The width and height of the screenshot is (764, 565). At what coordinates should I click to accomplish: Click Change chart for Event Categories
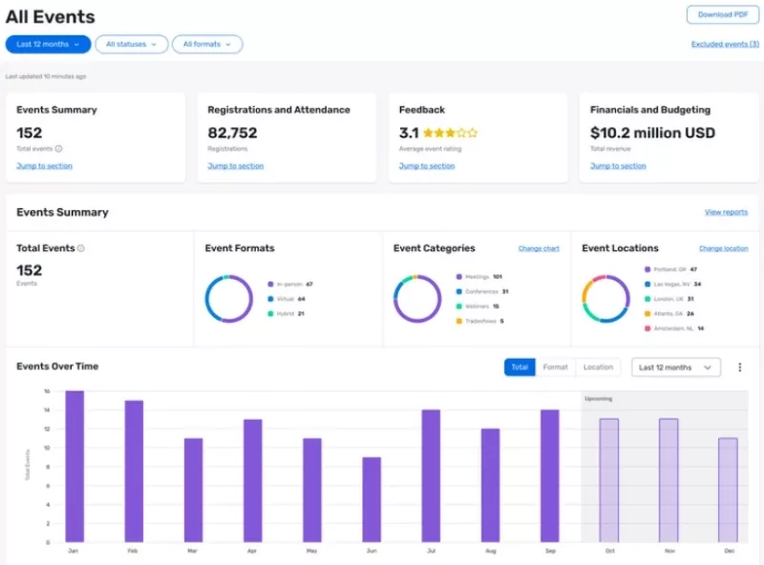pos(539,248)
